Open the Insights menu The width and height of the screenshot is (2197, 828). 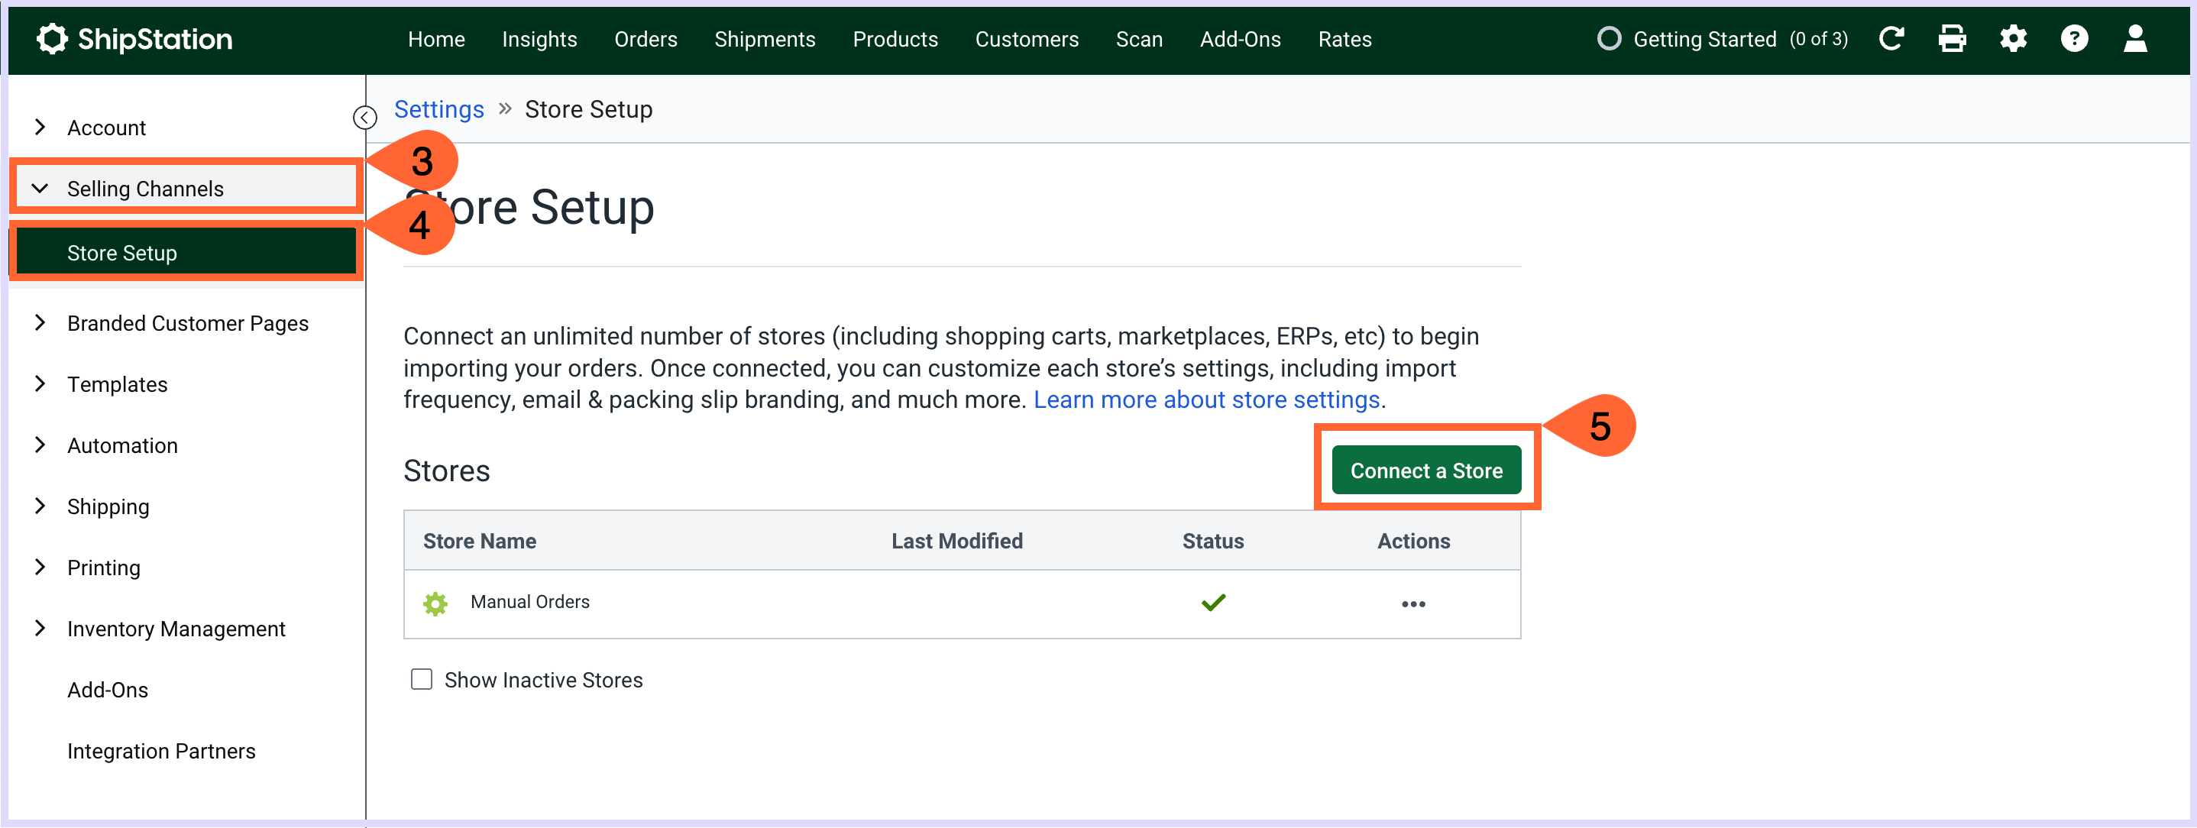coord(539,39)
